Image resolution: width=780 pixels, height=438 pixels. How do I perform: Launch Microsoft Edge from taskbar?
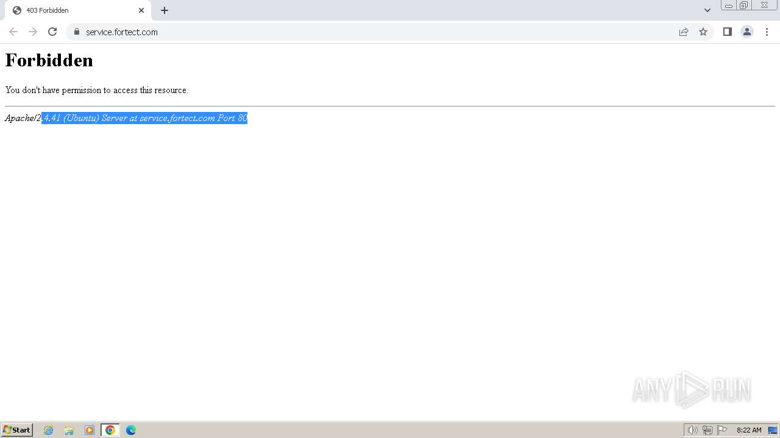point(131,430)
